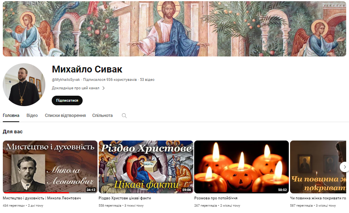Click the red watched-progress bar on first video
349x213 pixels.
click(x=36, y=193)
